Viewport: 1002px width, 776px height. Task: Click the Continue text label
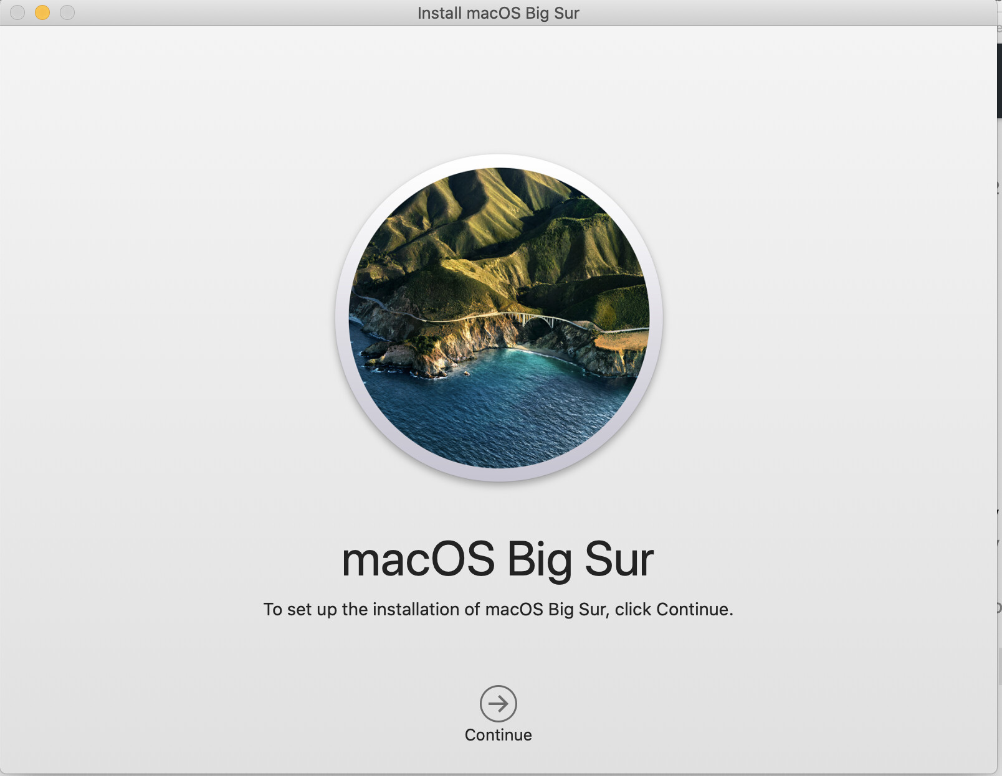498,735
